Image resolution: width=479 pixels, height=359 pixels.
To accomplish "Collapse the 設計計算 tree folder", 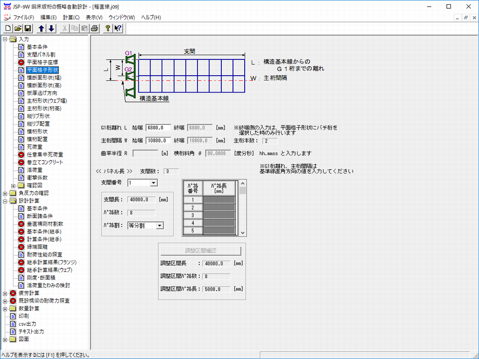I will tap(5, 201).
